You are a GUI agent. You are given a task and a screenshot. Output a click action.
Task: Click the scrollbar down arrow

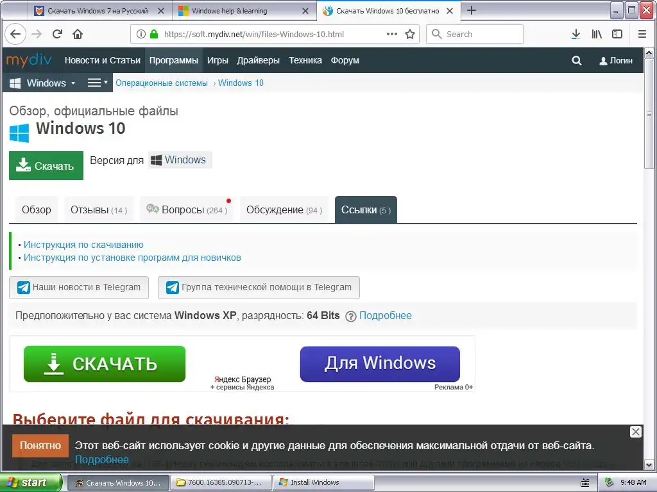tap(649, 464)
